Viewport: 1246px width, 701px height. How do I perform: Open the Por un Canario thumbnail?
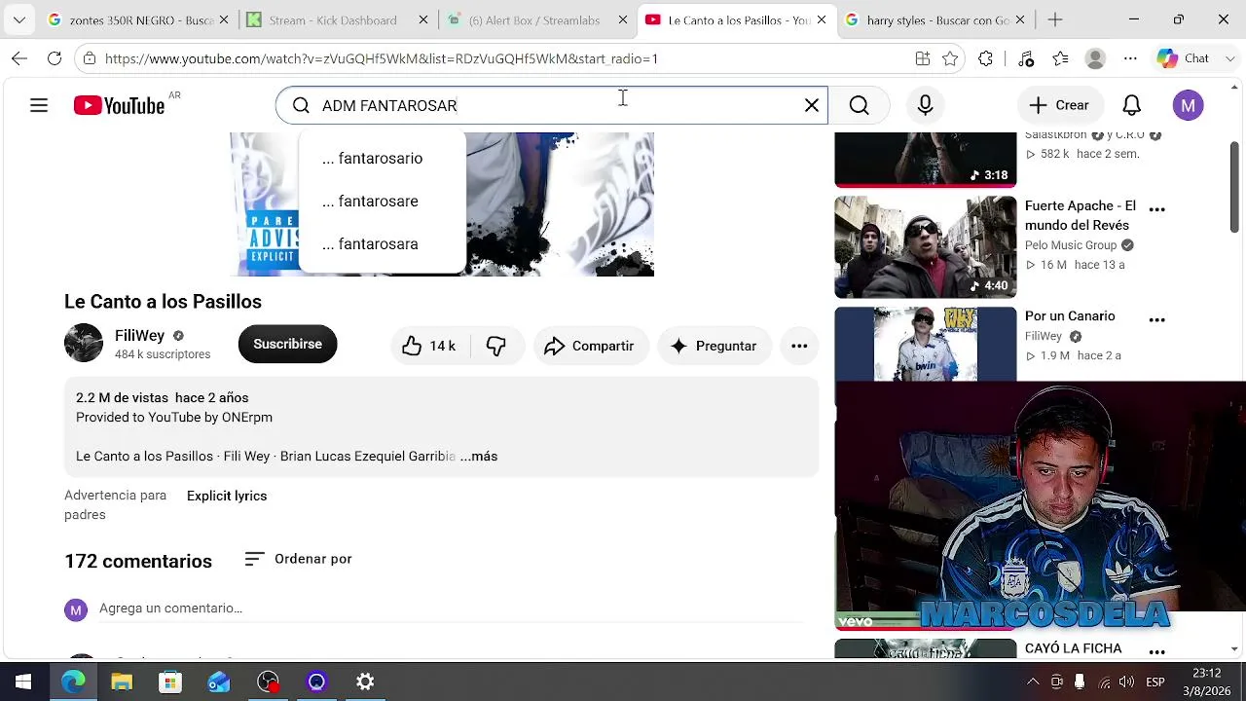click(x=926, y=344)
